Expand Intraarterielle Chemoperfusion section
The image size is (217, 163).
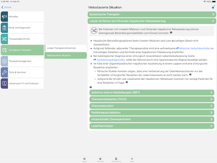pyautogui.click(x=152, y=119)
